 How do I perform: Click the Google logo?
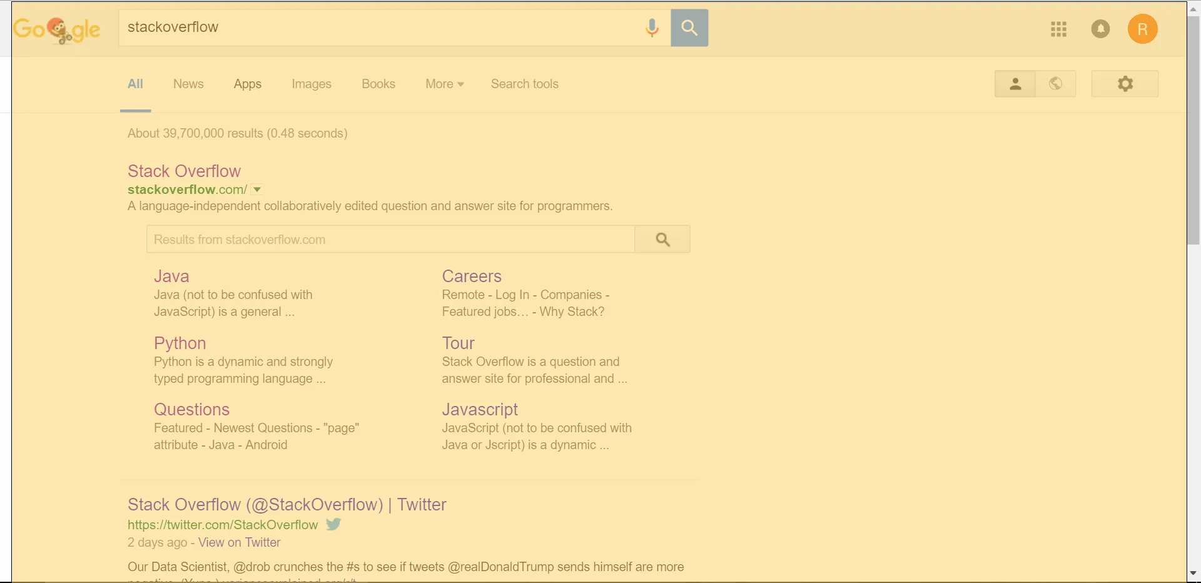(x=57, y=29)
